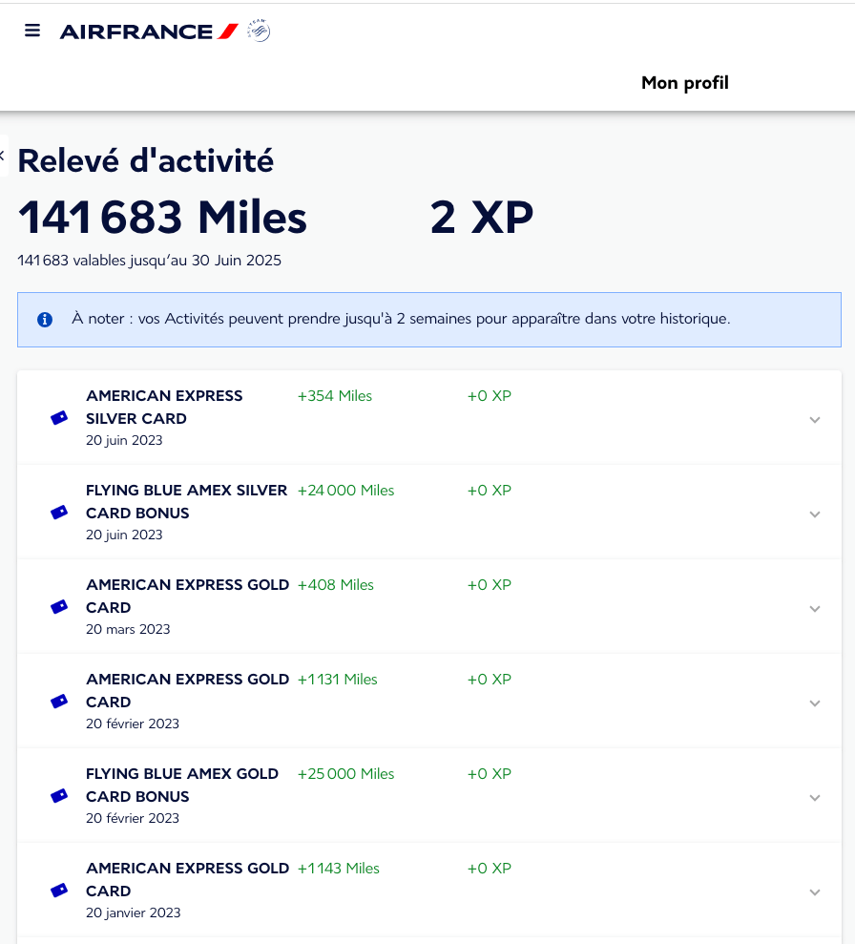Viewport: 855px width, 944px height.
Task: Click the +1 143 Miles amount
Action: pyautogui.click(x=339, y=869)
